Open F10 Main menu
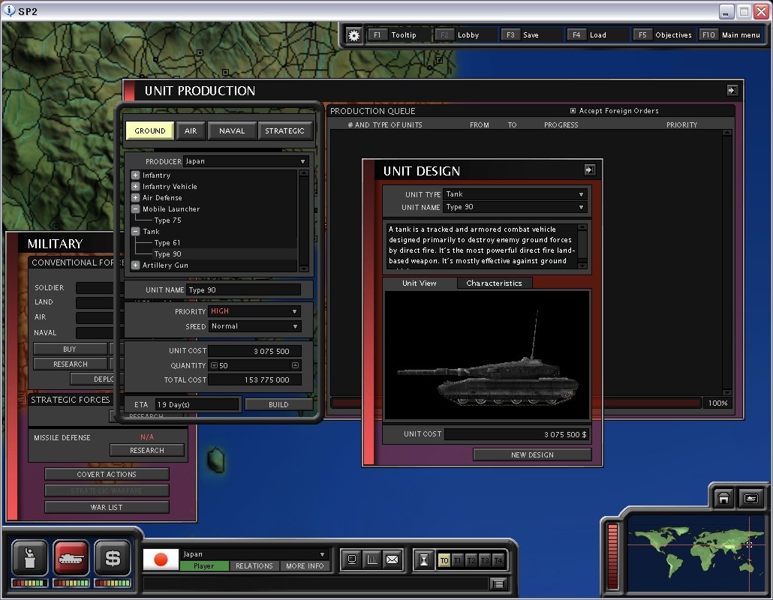This screenshot has height=600, width=773. (731, 35)
